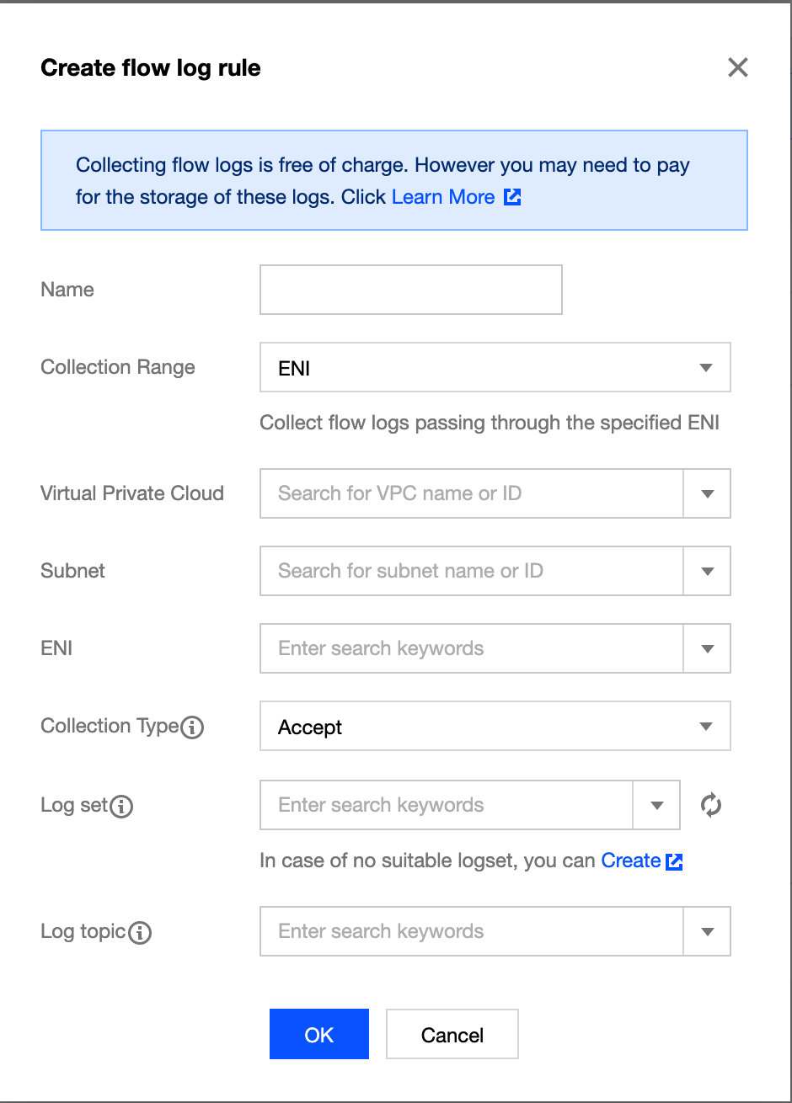792x1103 pixels.
Task: Click the Log set info icon
Action: coord(122,806)
